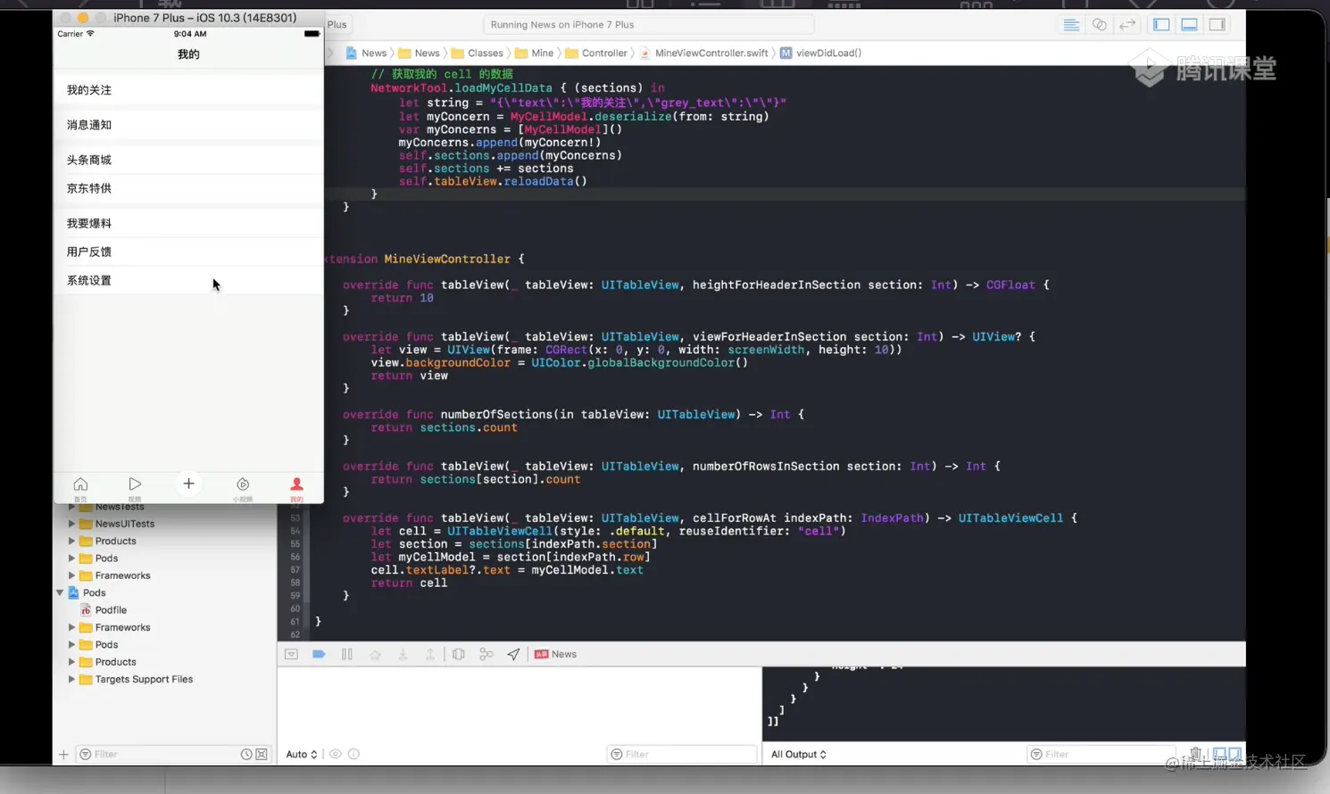Viewport: 1330px width, 794px height.
Task: Tap the home tab in simulator
Action: (x=80, y=487)
